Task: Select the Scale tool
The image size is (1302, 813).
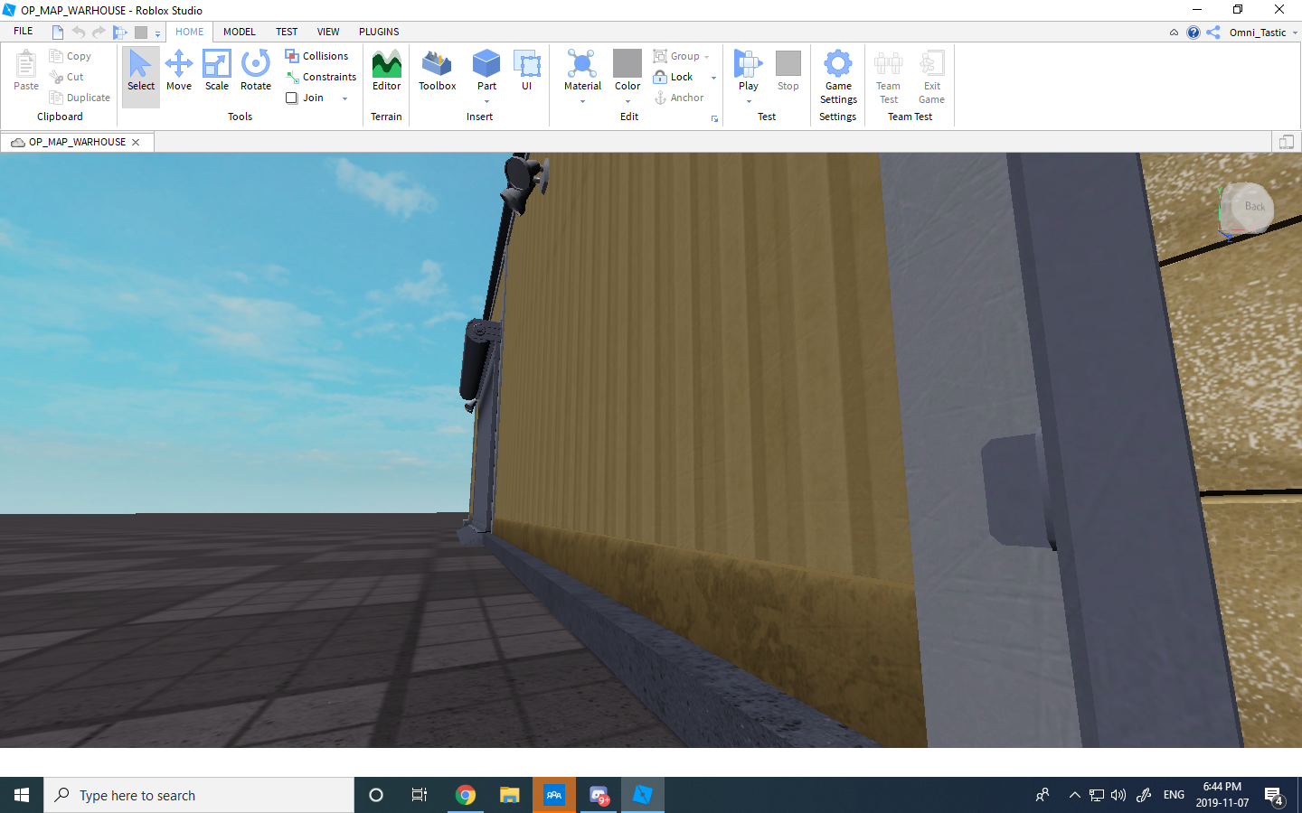Action: (217, 72)
